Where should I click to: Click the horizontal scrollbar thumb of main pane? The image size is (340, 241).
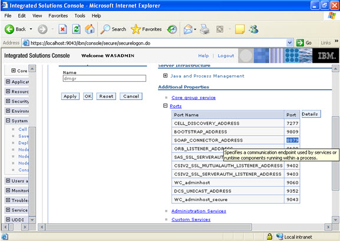click(148, 227)
